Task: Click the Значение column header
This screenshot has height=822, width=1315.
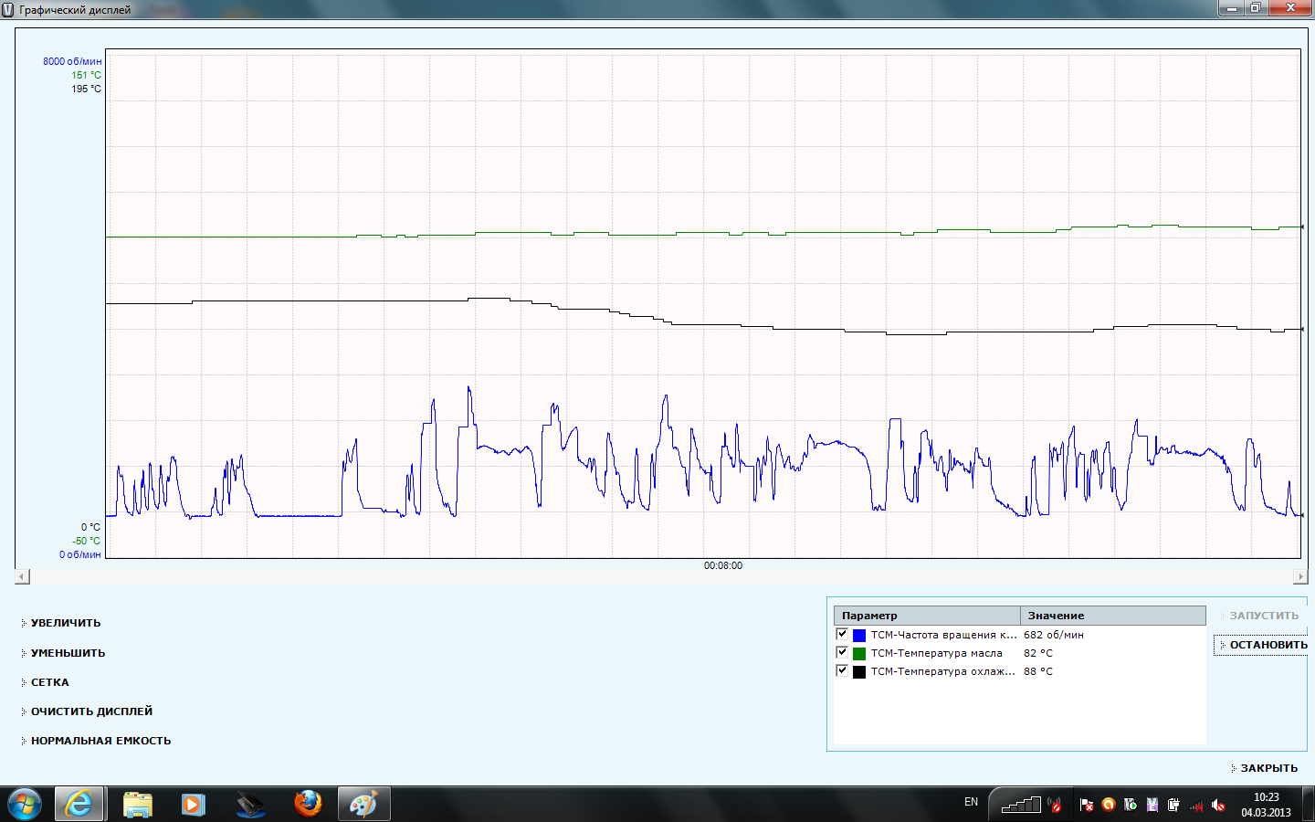Action: click(1113, 616)
